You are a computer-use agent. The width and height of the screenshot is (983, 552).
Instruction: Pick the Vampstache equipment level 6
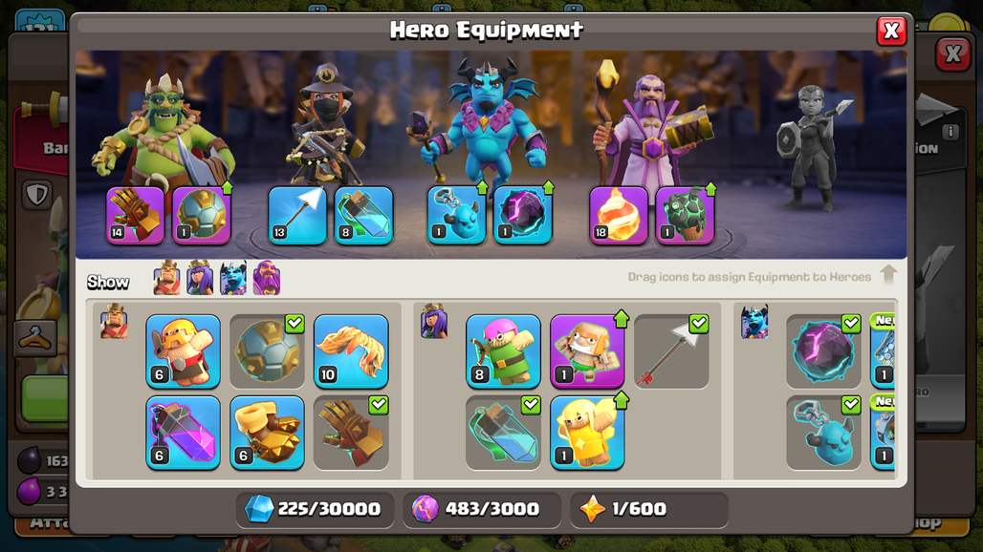[267, 433]
